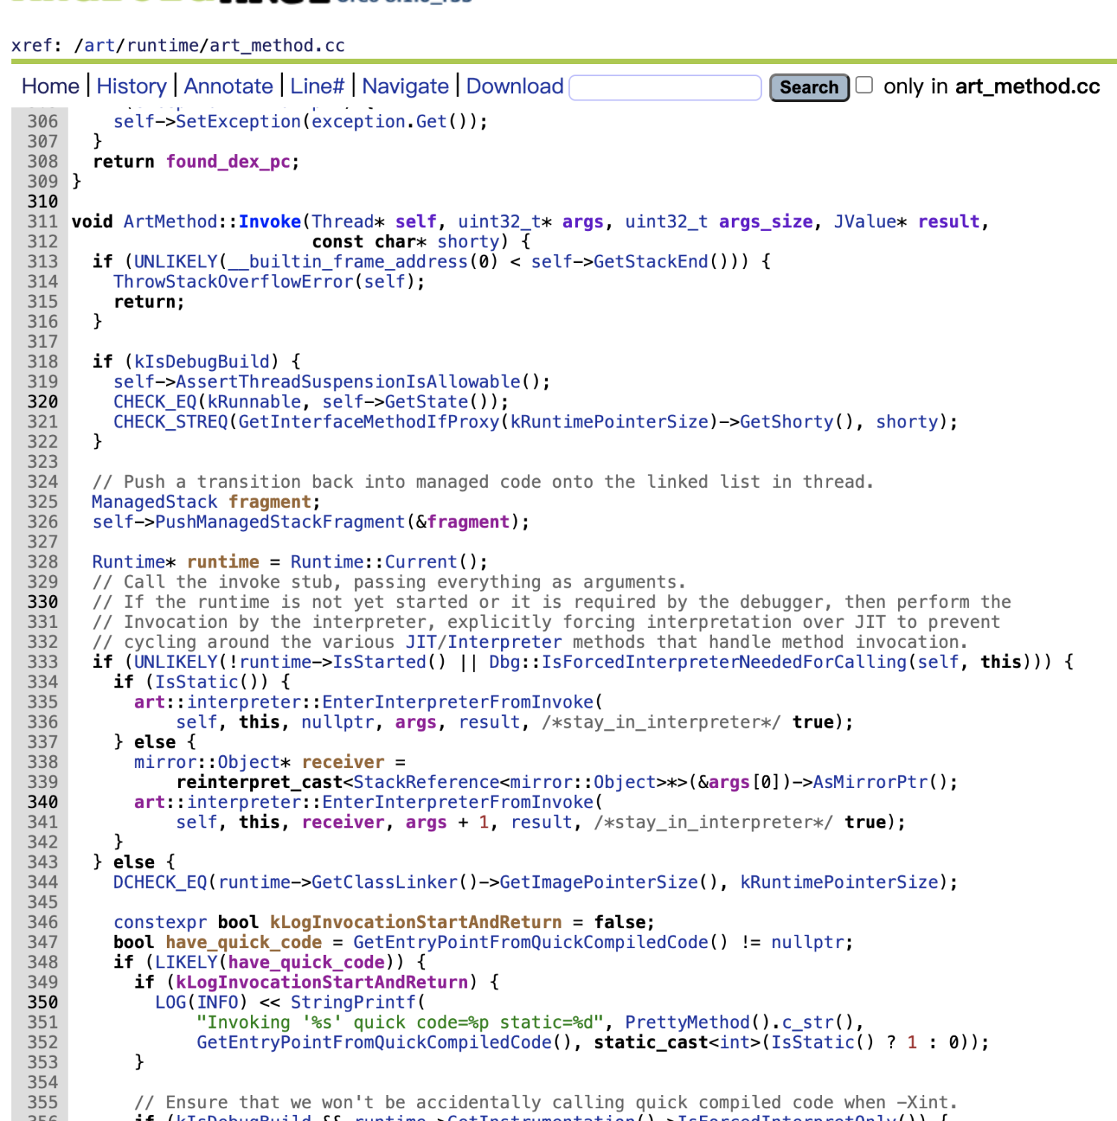Viewport: 1117px width, 1121px height.
Task: Open the History page
Action: 132,86
